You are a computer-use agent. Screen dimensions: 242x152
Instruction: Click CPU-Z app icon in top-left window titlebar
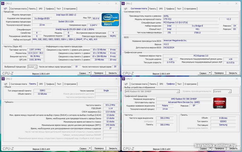click(3, 3)
